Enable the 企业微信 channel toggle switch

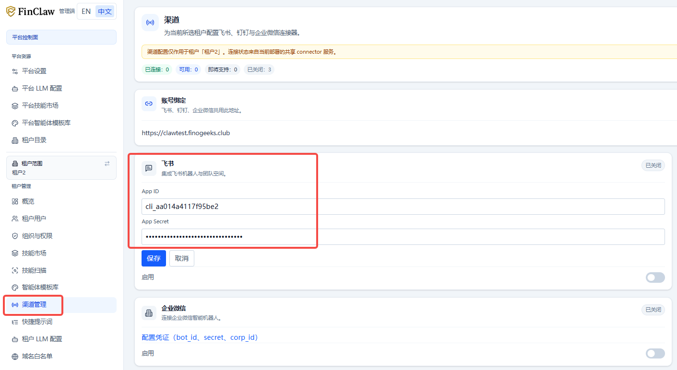coord(655,353)
